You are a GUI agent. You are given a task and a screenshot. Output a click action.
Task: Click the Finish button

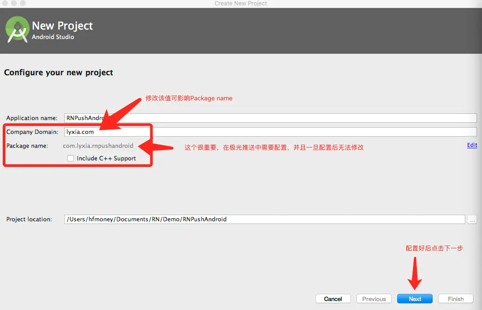[456, 299]
